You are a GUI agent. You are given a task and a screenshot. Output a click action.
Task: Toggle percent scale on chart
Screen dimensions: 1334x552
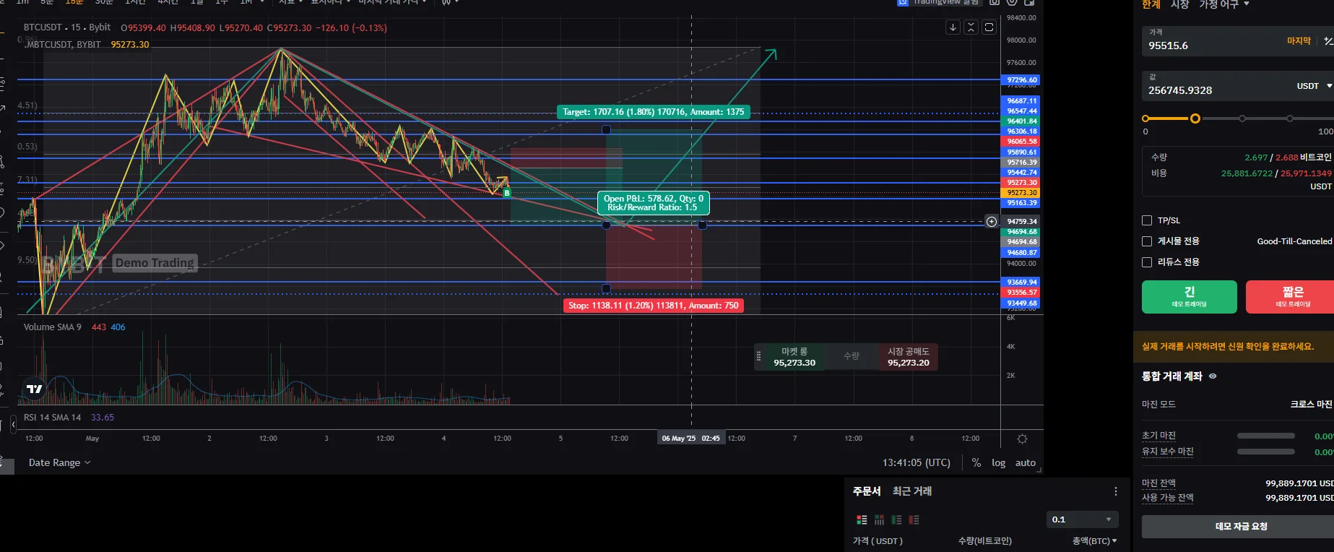tap(976, 462)
